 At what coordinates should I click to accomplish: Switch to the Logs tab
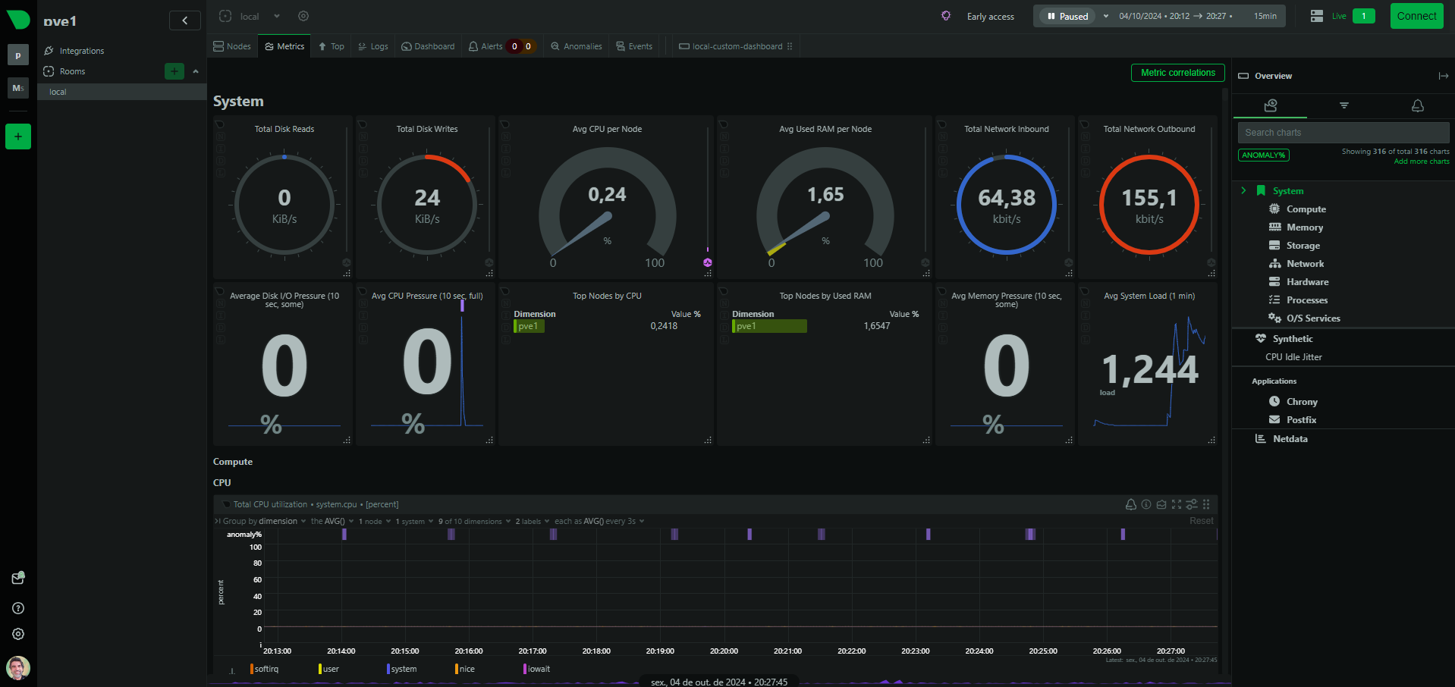pyautogui.click(x=373, y=46)
